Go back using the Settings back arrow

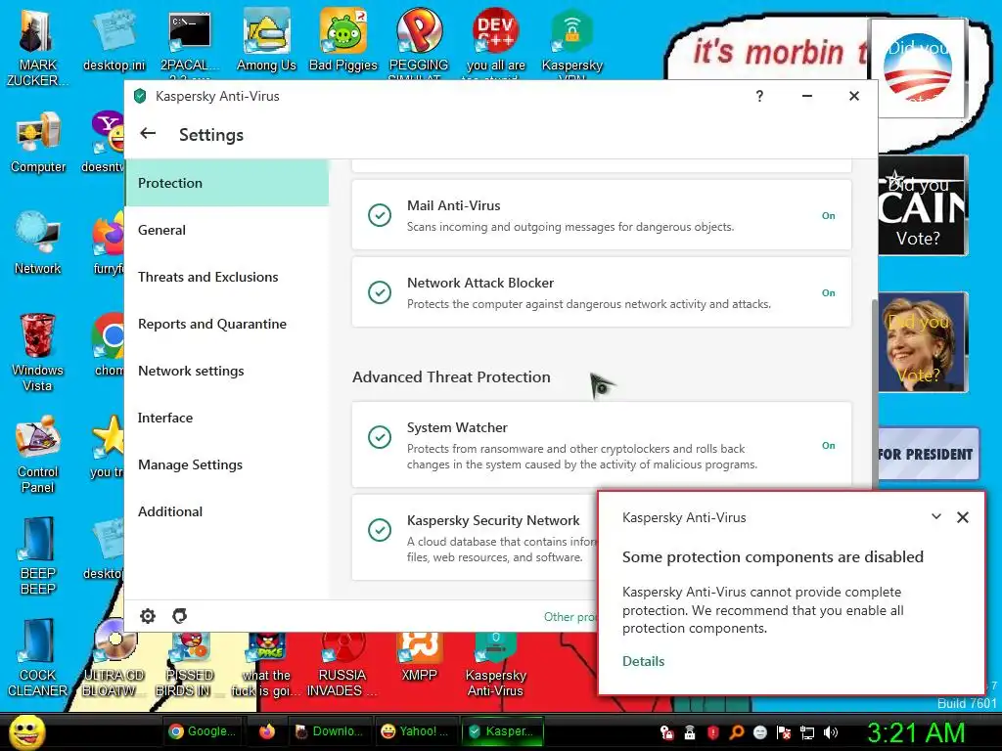(148, 133)
